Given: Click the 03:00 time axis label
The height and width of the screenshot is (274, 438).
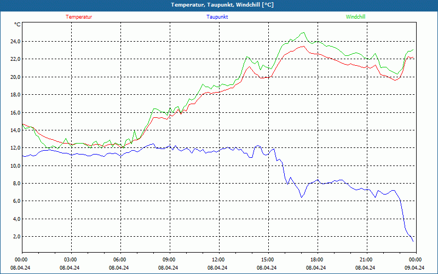Looking at the screenshot, I should point(71,260).
